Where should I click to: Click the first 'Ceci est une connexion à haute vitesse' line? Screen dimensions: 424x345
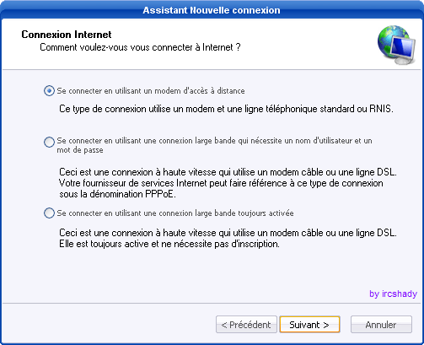228,172
